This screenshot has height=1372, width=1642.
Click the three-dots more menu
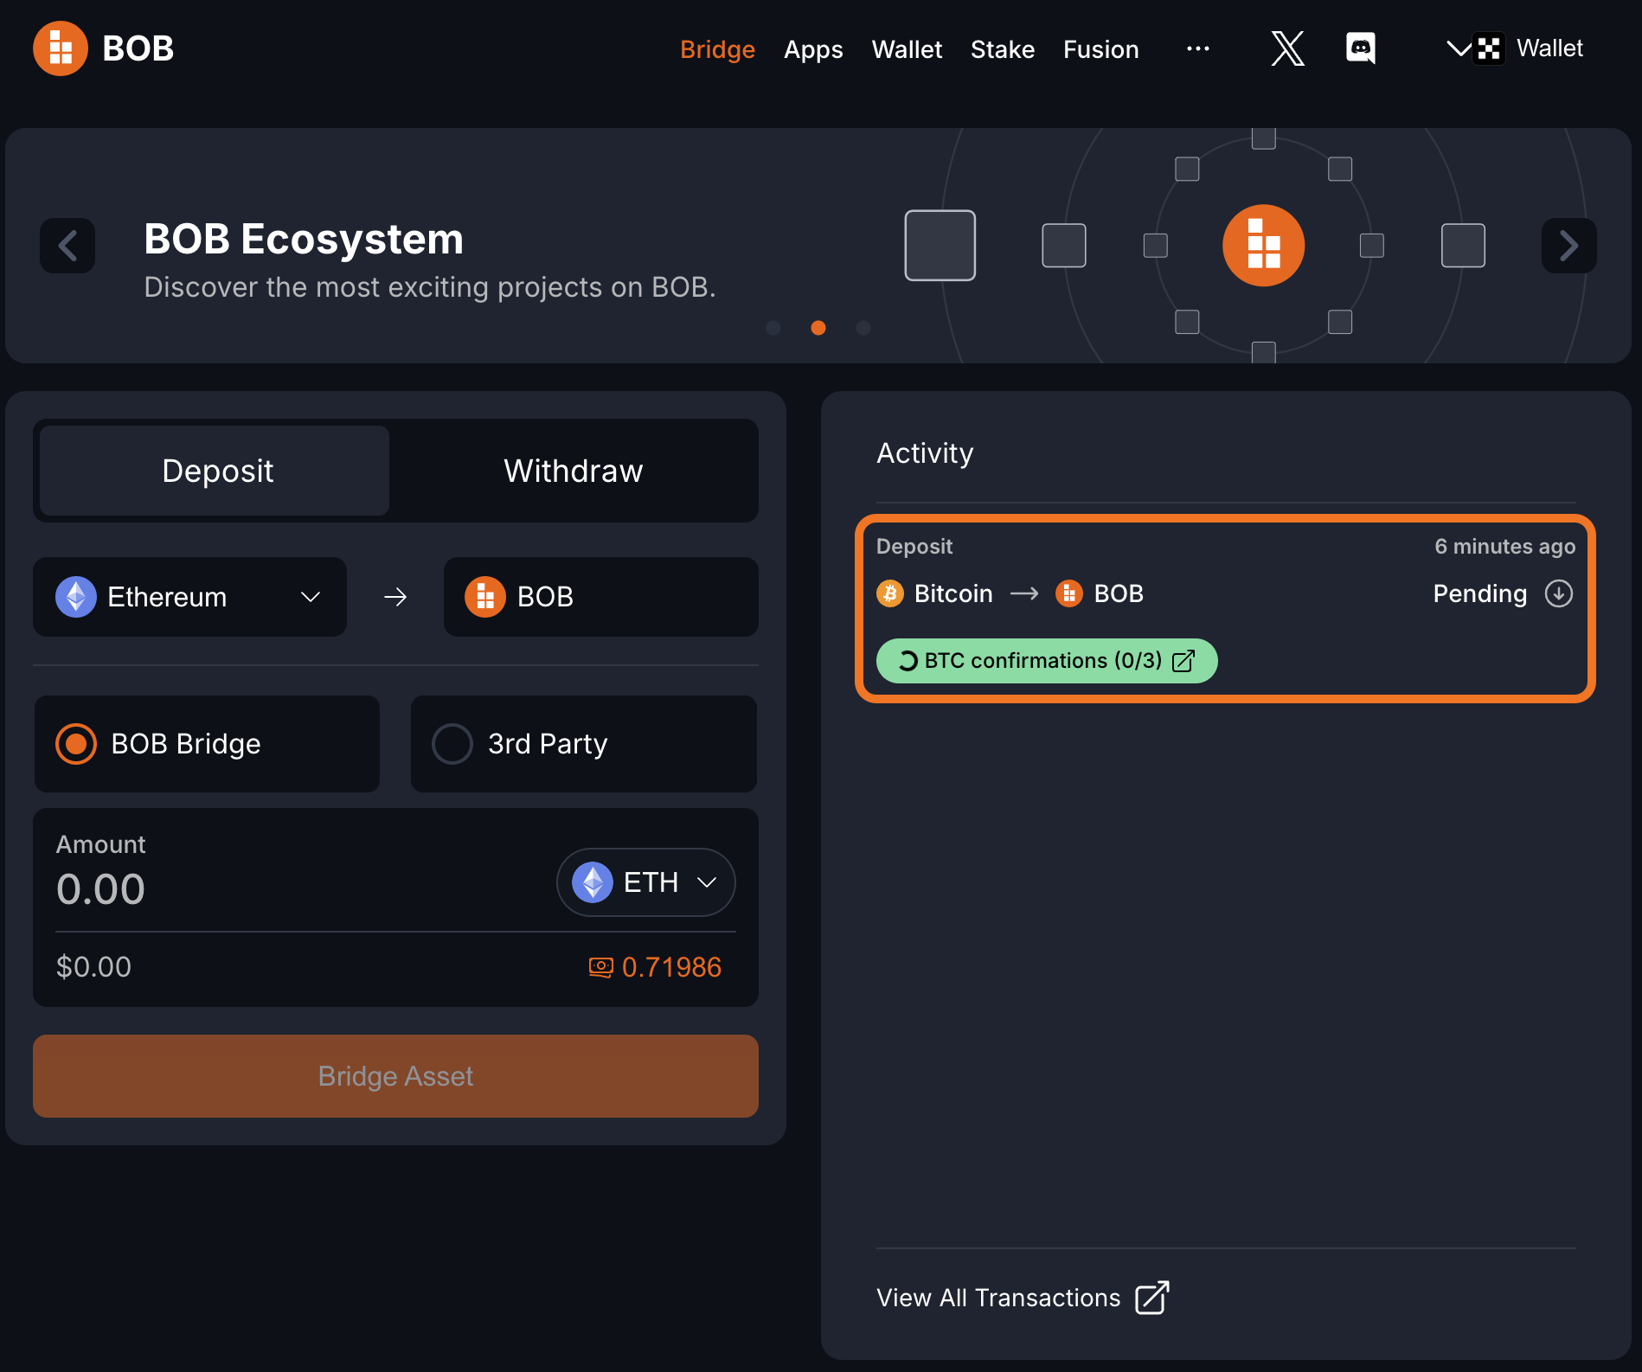[1198, 48]
